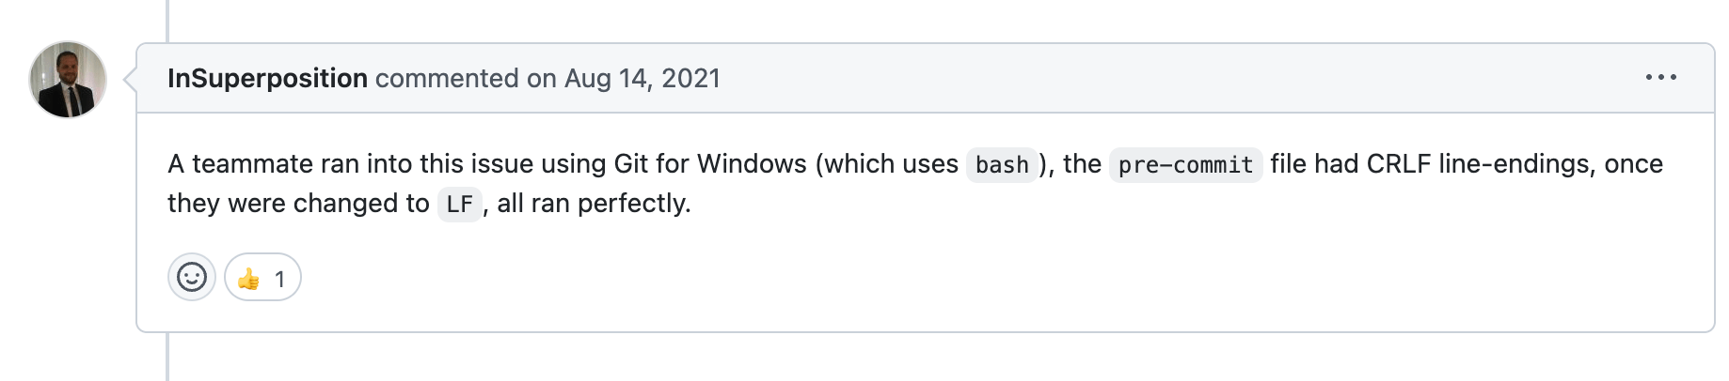Toggle the thumbs up reaction

tap(262, 277)
